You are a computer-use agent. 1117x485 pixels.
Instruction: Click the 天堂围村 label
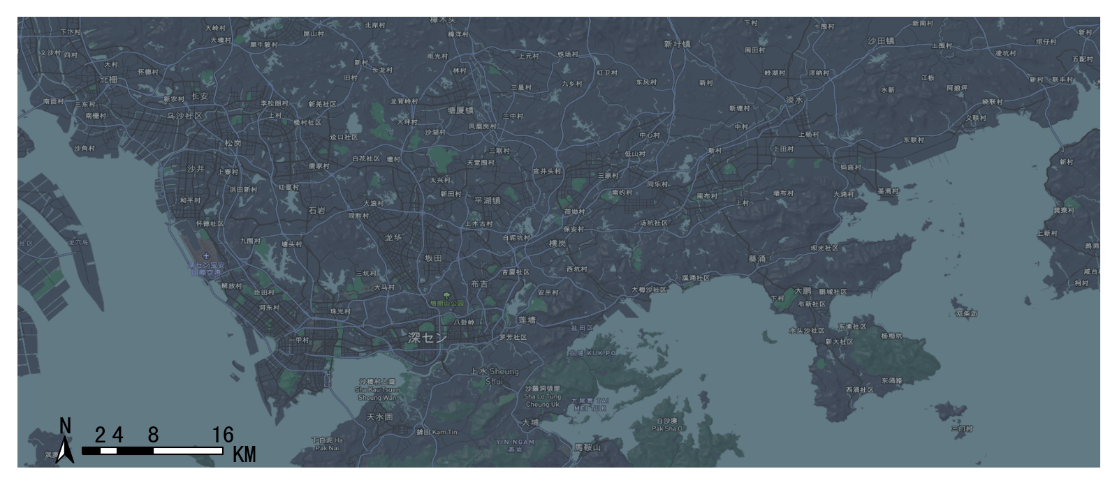tap(481, 163)
